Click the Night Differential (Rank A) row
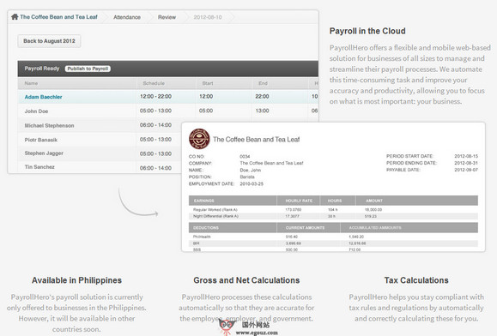 tap(333, 216)
